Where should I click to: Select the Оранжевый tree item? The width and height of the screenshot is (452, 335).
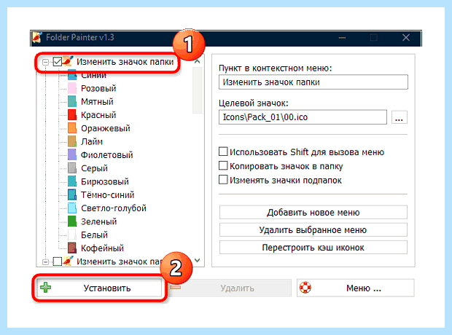pyautogui.click(x=106, y=128)
